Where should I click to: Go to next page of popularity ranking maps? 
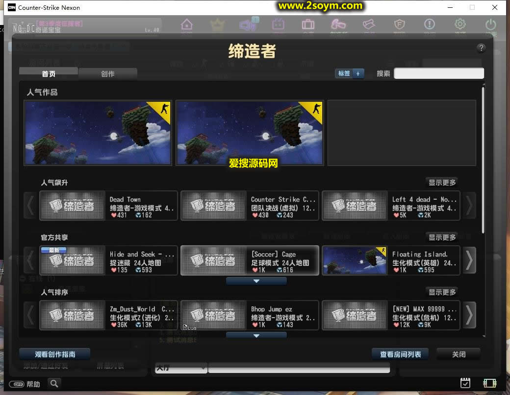point(469,315)
